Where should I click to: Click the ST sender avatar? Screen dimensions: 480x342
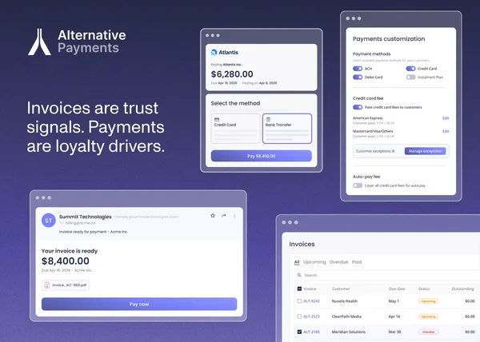[48, 221]
